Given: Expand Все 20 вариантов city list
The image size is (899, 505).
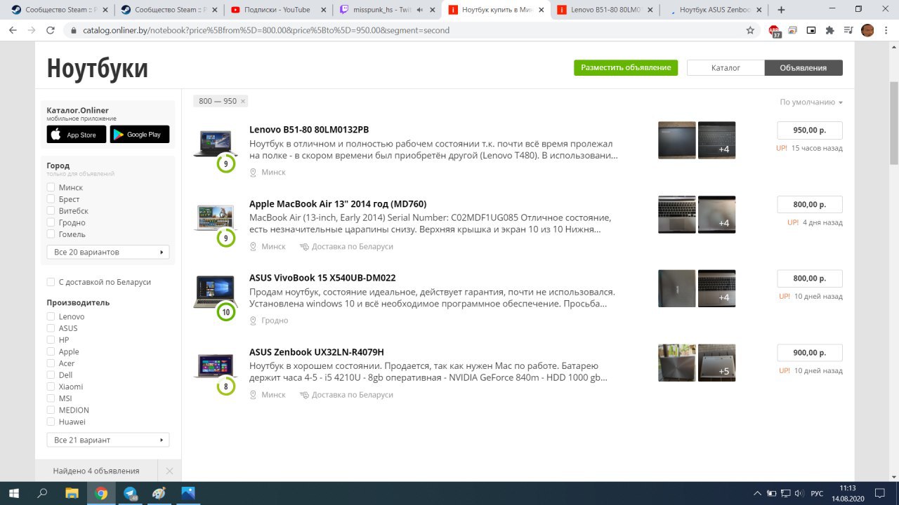Looking at the screenshot, I should (108, 252).
